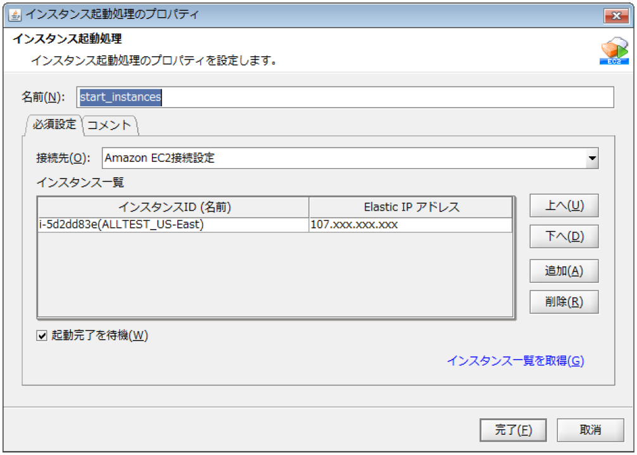
Task: Cancel with the 取消 button
Action: [x=590, y=430]
